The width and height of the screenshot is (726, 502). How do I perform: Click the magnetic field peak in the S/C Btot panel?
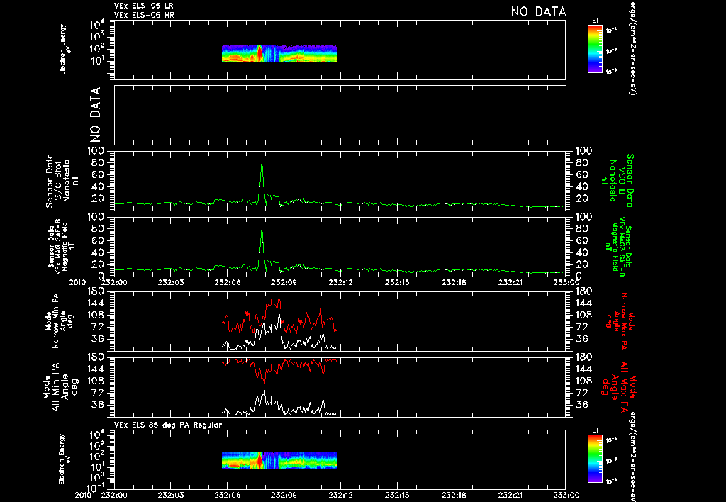click(x=262, y=163)
